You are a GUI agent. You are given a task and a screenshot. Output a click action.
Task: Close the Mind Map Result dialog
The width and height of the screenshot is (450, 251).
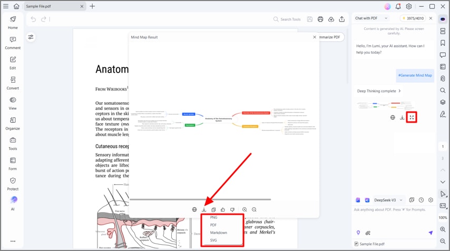(315, 37)
